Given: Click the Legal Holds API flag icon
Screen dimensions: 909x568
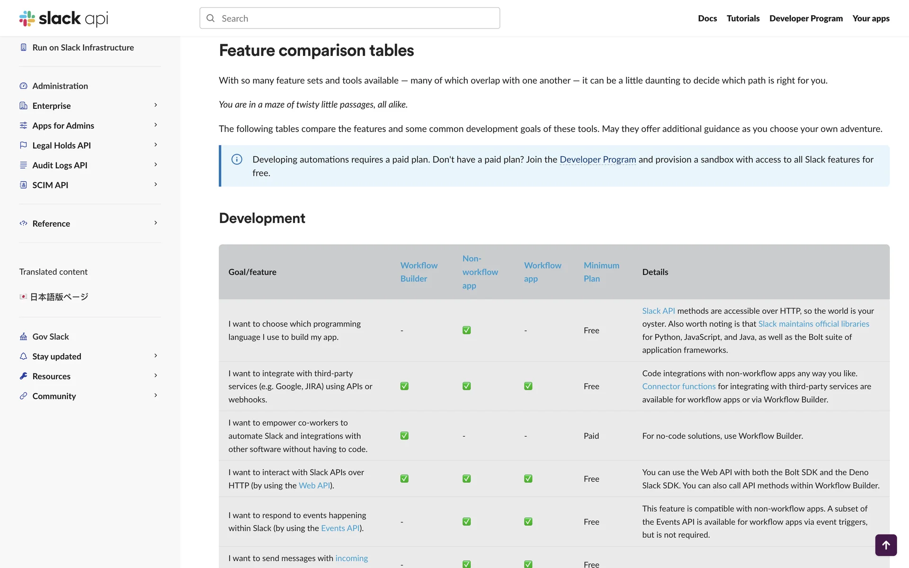Looking at the screenshot, I should pos(23,145).
